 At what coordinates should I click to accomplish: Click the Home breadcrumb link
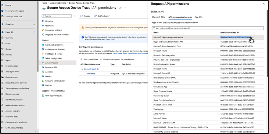tap(44, 3)
